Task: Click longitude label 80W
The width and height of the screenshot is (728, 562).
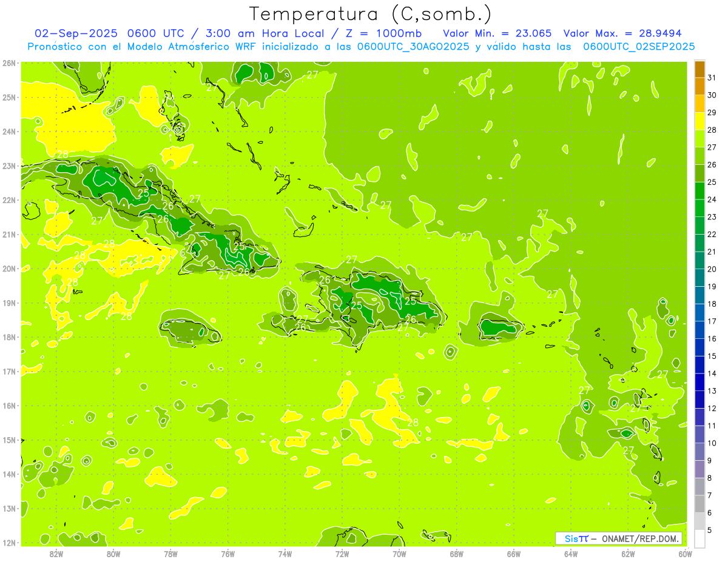Action: coord(113,554)
